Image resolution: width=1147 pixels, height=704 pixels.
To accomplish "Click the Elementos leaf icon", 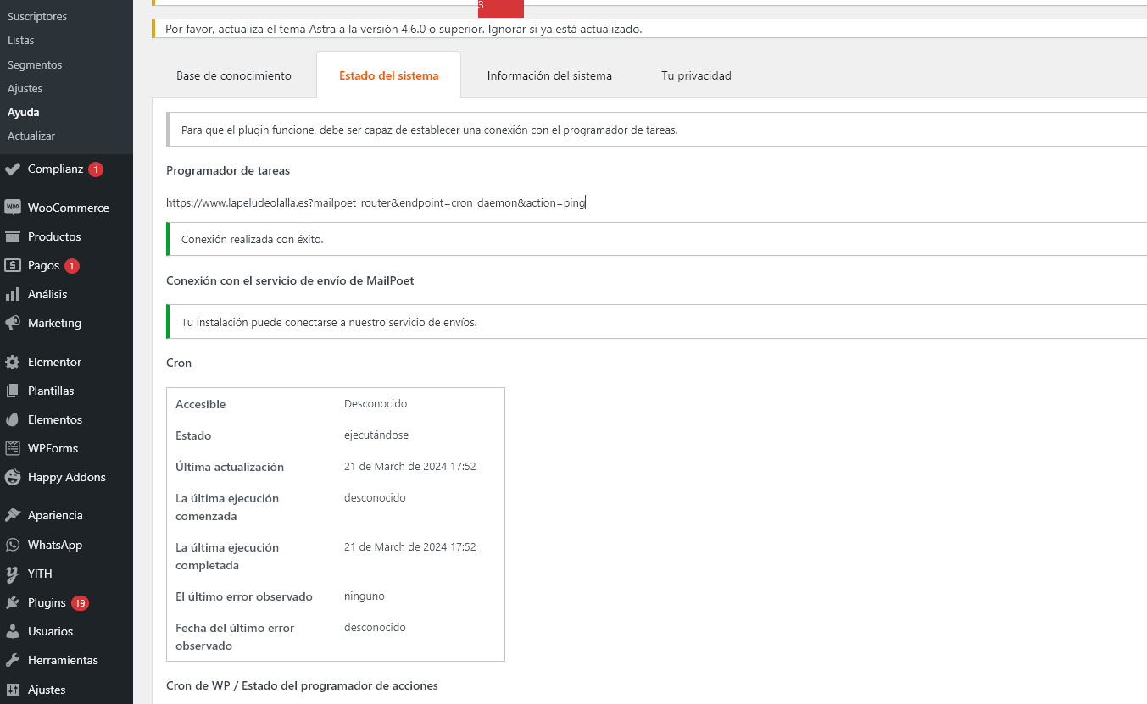I will (x=13, y=419).
